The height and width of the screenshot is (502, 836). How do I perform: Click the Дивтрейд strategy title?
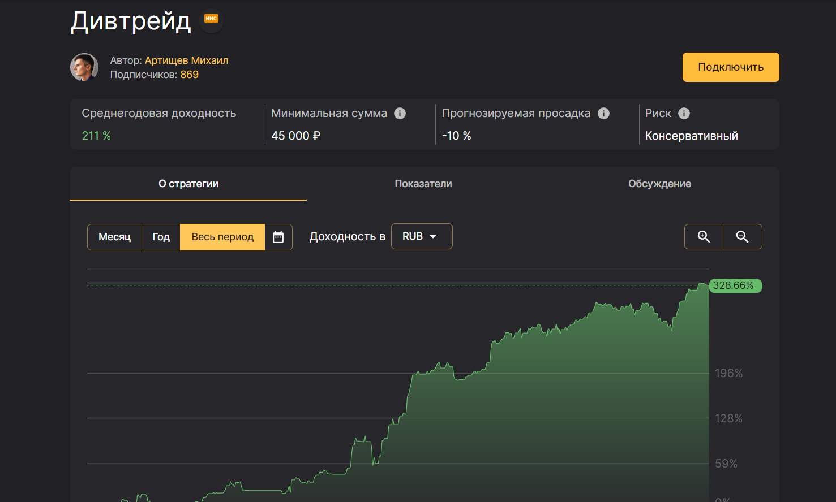click(x=131, y=21)
